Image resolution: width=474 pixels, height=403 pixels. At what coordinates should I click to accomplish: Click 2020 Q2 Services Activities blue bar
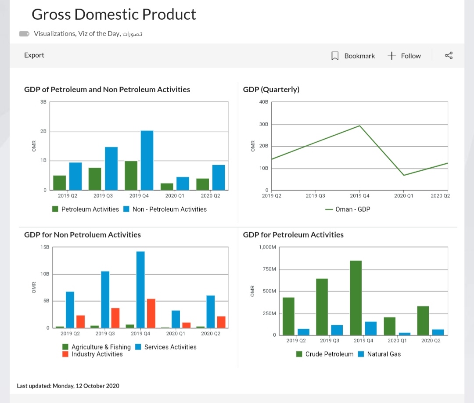pos(211,312)
